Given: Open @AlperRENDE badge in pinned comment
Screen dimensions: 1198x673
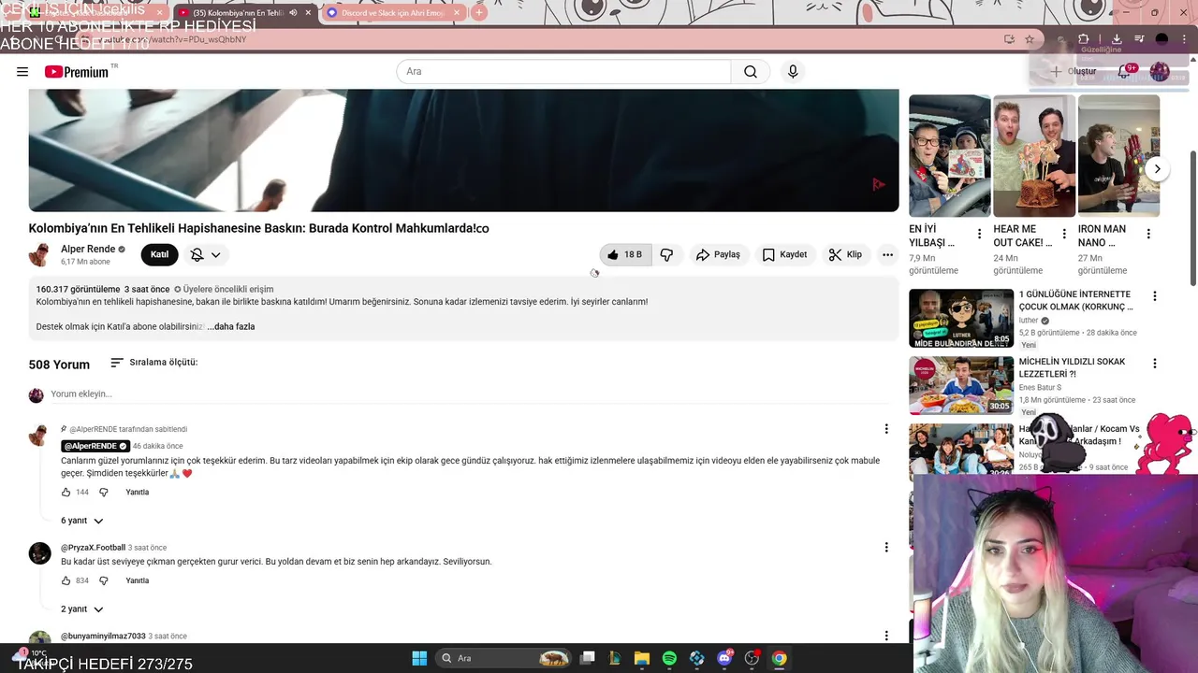Looking at the screenshot, I should pos(95,446).
